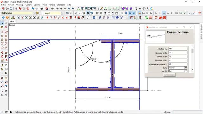Edit the Epaisseur voile field
203x114 pixels.
pyautogui.click(x=178, y=56)
